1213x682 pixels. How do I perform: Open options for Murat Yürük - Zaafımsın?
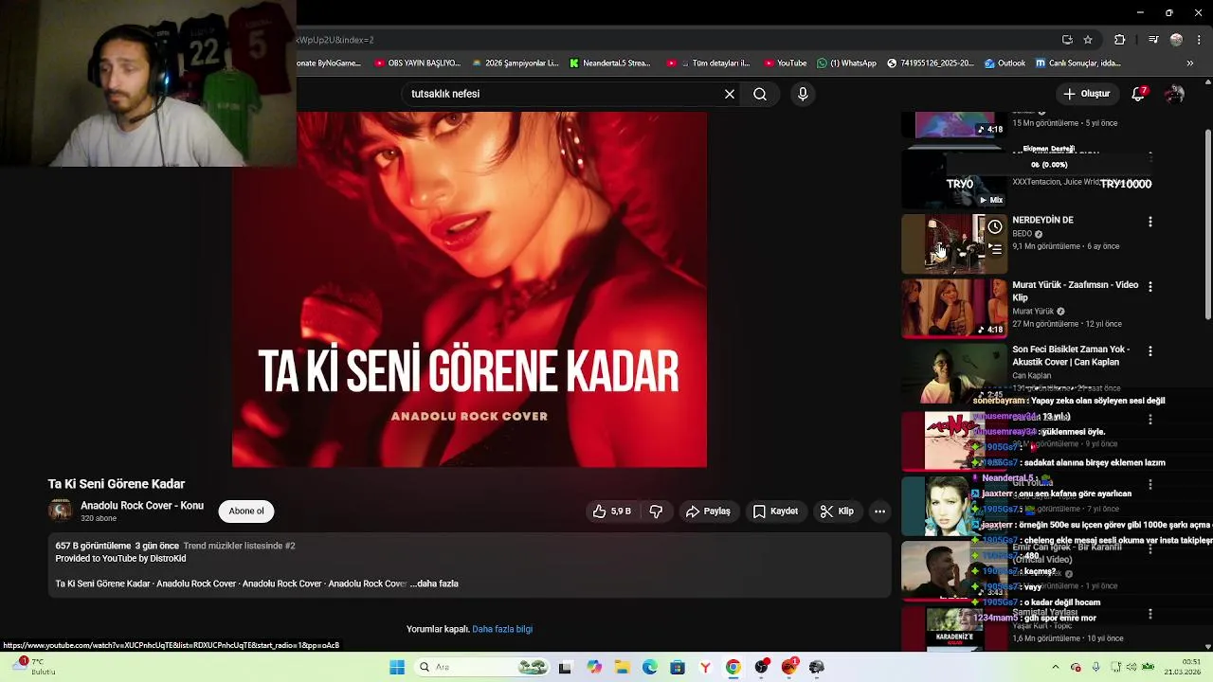[x=1150, y=286]
